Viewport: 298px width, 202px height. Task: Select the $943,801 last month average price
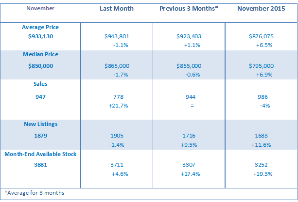[117, 36]
